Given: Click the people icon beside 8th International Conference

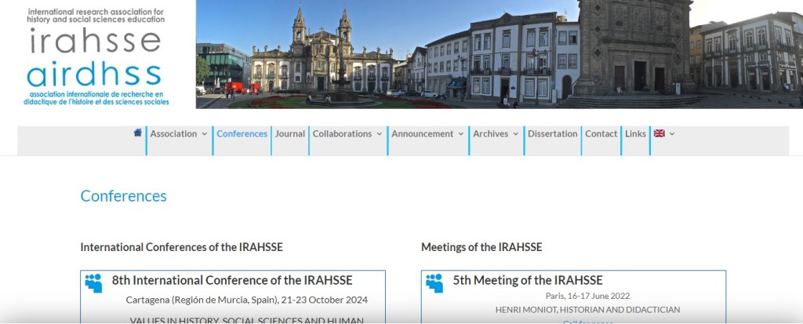Looking at the screenshot, I should 93,283.
